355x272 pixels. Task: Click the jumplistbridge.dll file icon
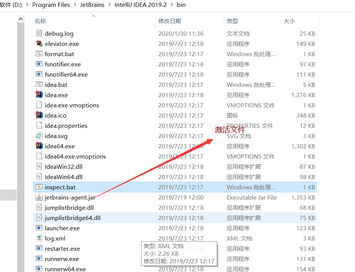(x=39, y=207)
